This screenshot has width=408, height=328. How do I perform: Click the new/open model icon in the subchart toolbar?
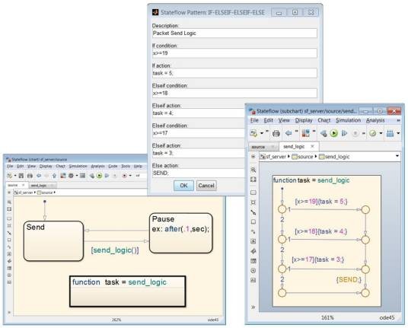point(253,133)
